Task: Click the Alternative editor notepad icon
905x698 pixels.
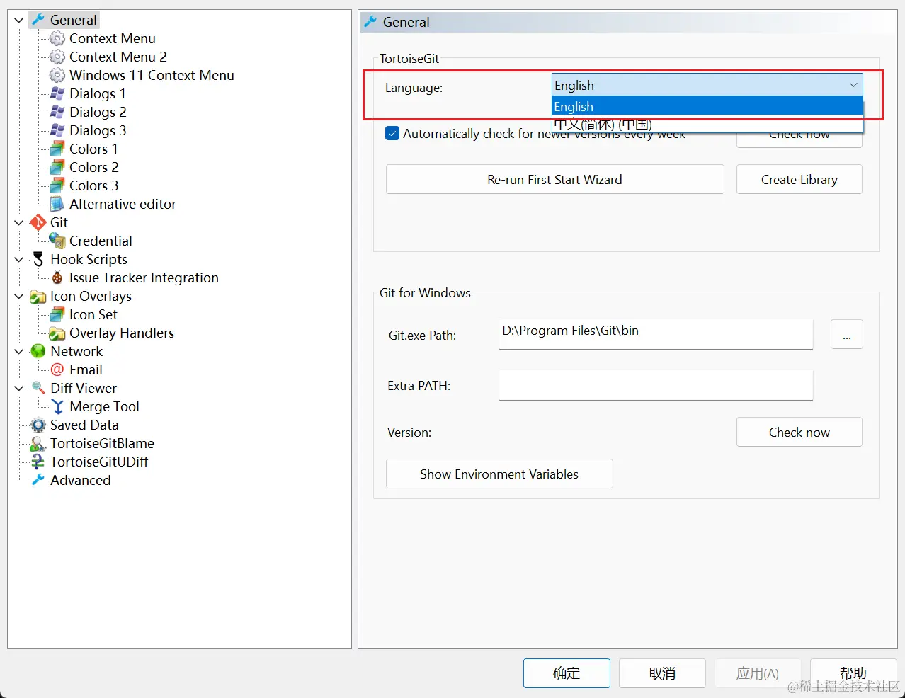Action: tap(57, 204)
